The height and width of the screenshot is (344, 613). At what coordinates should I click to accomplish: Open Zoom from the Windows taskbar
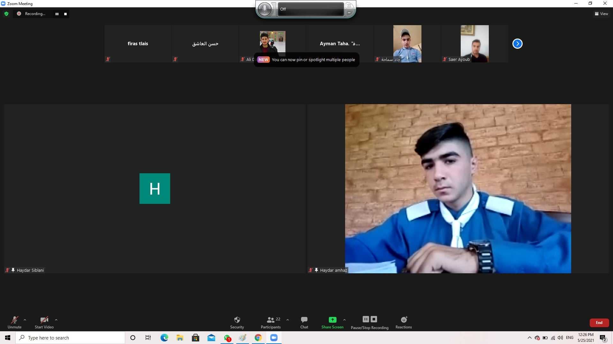click(x=274, y=338)
